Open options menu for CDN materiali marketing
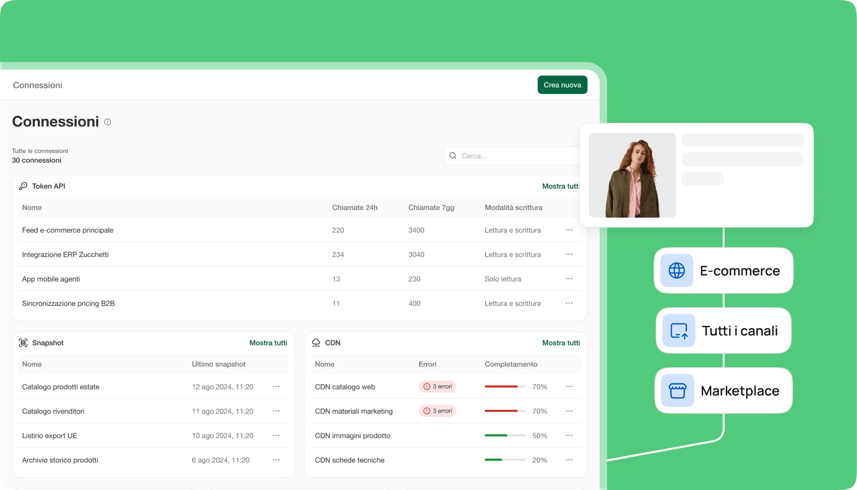Image resolution: width=857 pixels, height=490 pixels. tap(569, 411)
